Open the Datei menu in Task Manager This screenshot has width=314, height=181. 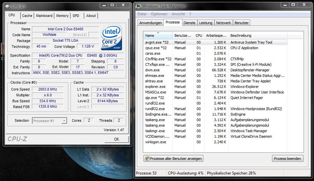[x=142, y=14]
